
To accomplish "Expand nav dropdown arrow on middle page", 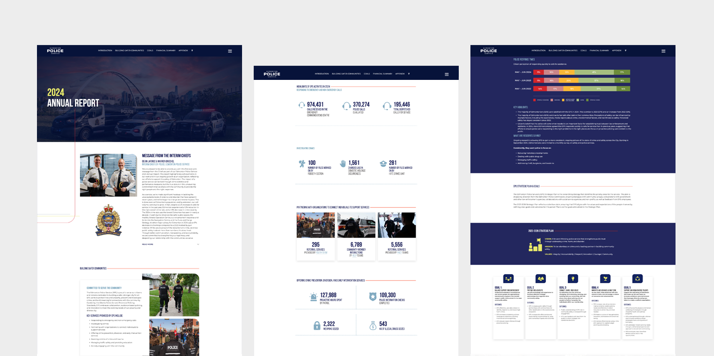I will (409, 74).
